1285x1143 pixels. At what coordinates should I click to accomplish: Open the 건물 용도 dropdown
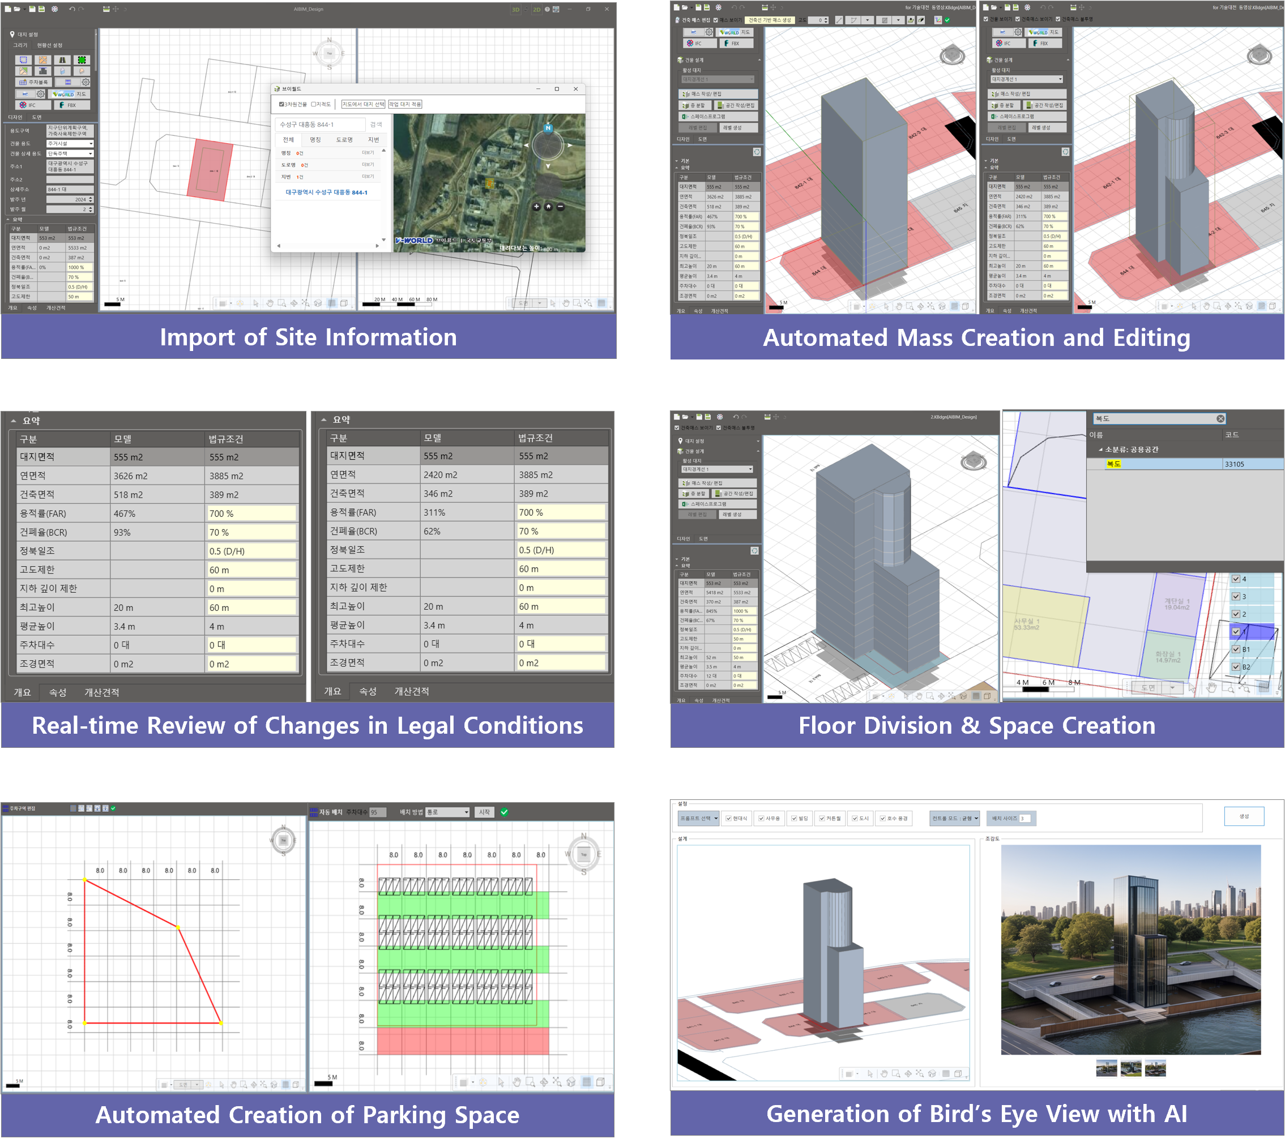coord(70,144)
